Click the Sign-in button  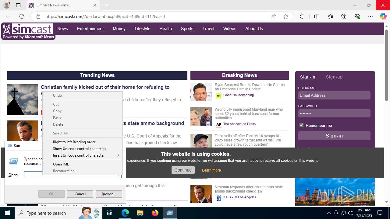(334, 136)
